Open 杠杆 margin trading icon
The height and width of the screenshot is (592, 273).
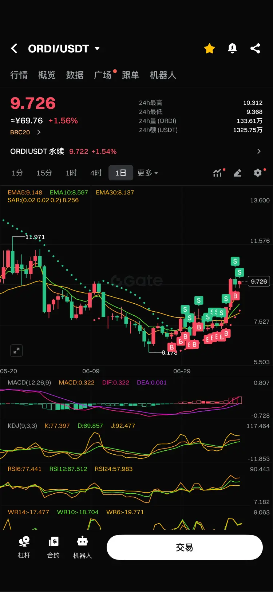point(24,547)
